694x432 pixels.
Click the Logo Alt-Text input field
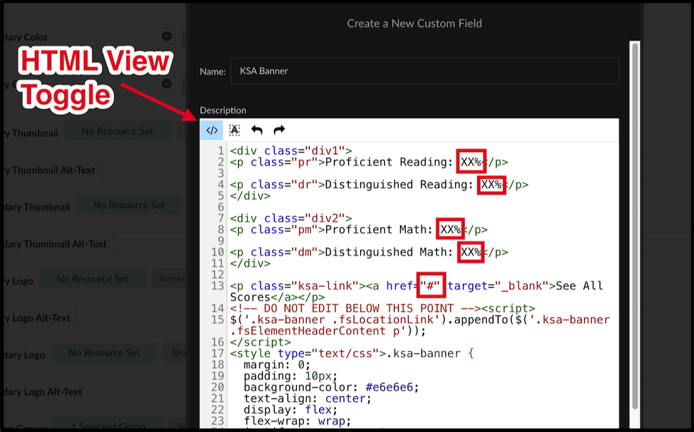click(132, 318)
